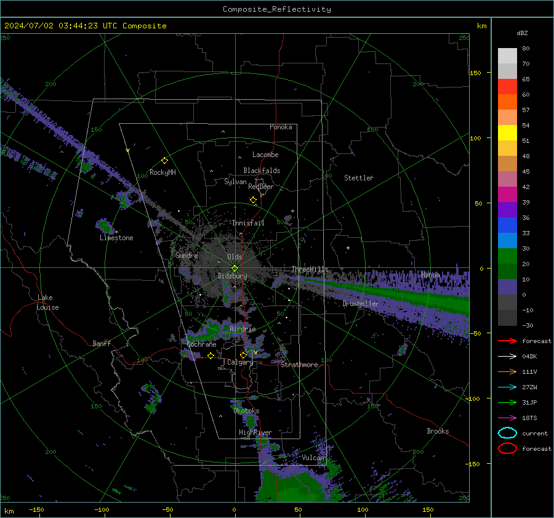The width and height of the screenshot is (554, 518).
Task: Click the Cochrane label
Action: (201, 344)
